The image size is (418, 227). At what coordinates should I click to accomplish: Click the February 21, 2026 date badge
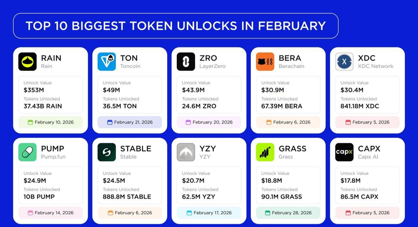tap(130, 122)
